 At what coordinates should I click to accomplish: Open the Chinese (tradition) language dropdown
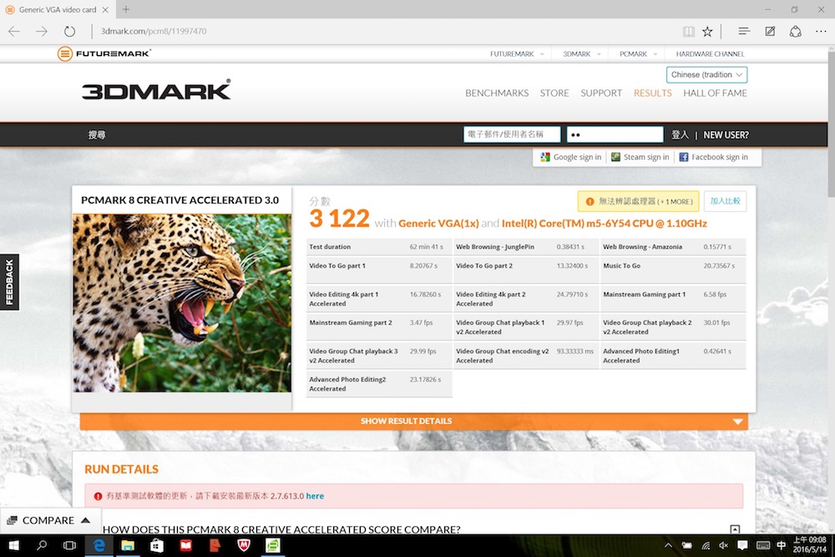click(706, 74)
